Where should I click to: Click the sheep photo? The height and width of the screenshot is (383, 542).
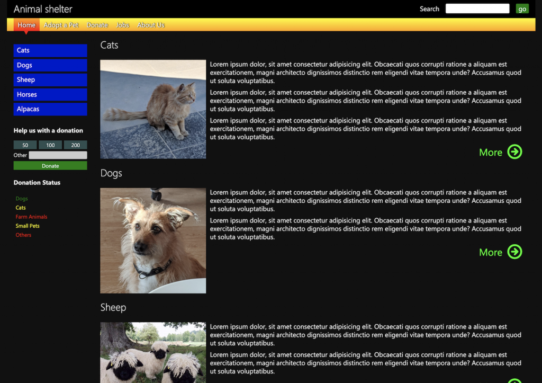(x=153, y=353)
